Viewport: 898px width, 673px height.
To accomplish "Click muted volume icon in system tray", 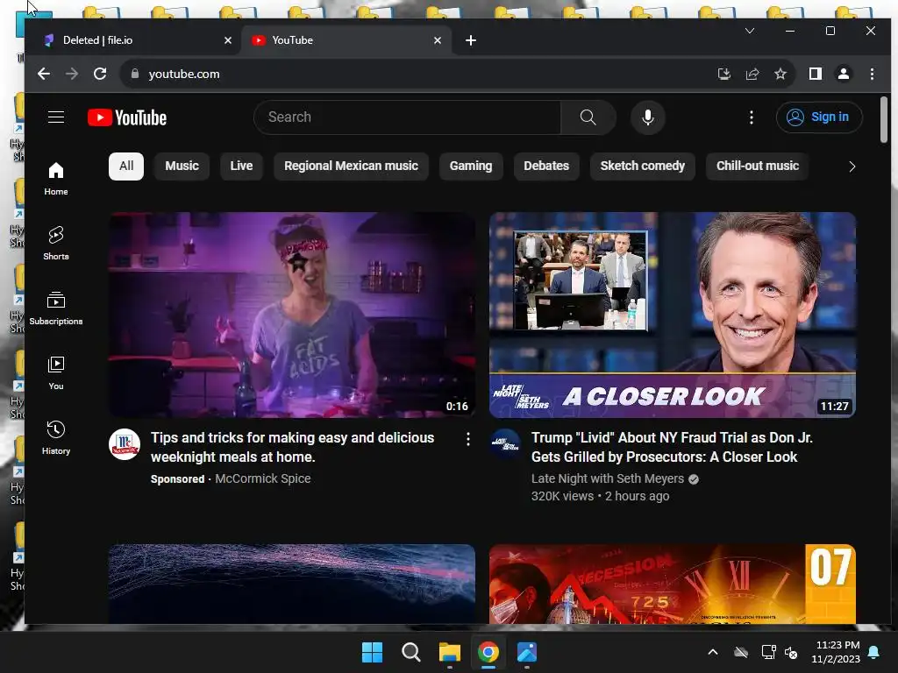I will pyautogui.click(x=792, y=652).
